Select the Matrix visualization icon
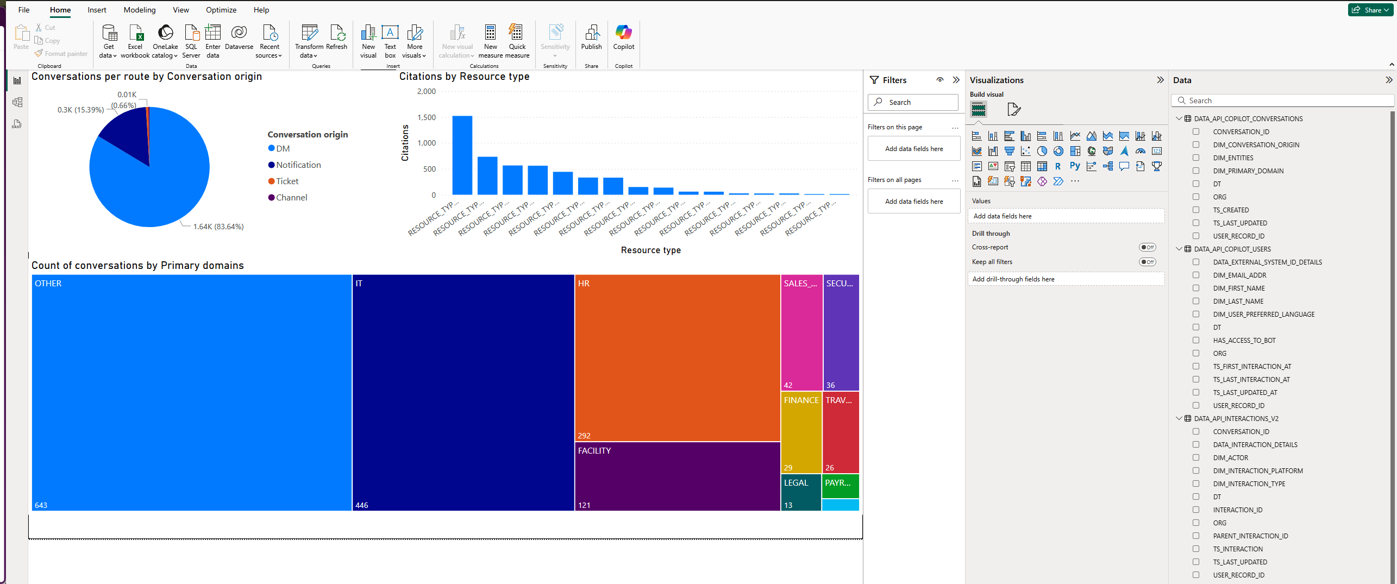 [1042, 166]
